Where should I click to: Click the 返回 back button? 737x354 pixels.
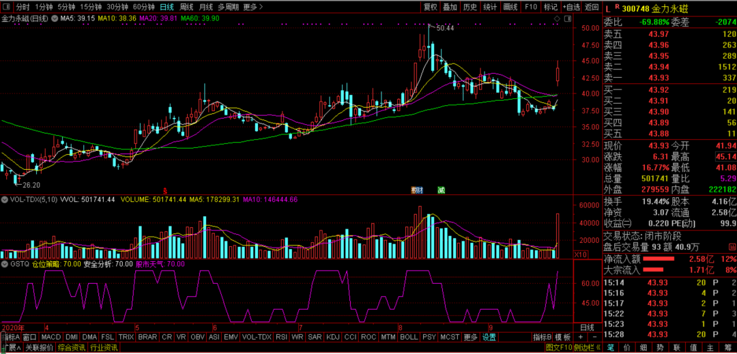592,7
